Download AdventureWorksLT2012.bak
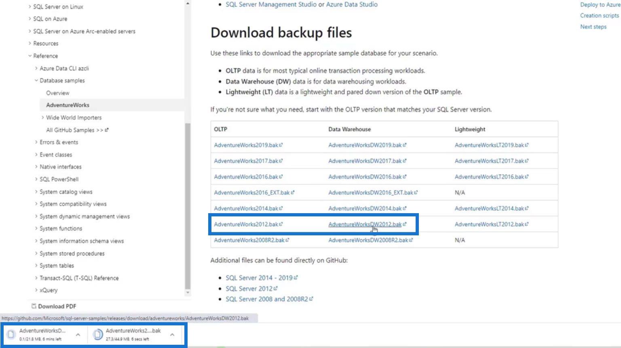The image size is (621, 348). pyautogui.click(x=491, y=224)
